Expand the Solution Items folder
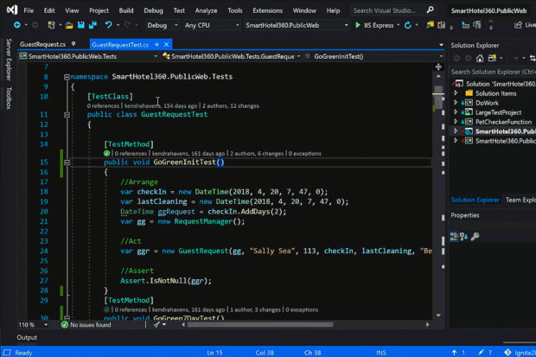Viewport: 536px width, 357px height. (x=456, y=93)
